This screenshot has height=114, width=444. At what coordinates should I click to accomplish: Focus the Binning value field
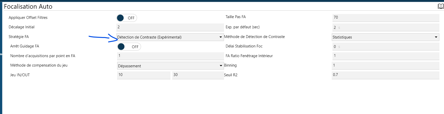tap(385, 65)
